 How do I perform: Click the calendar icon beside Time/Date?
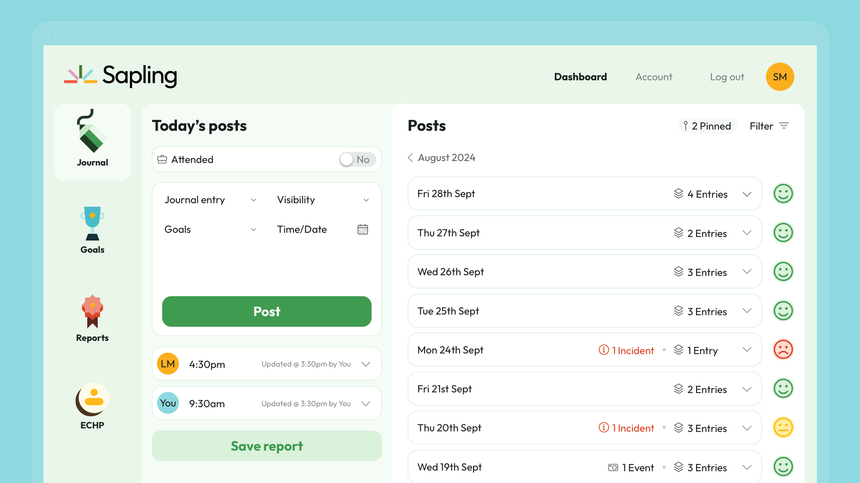pyautogui.click(x=362, y=229)
